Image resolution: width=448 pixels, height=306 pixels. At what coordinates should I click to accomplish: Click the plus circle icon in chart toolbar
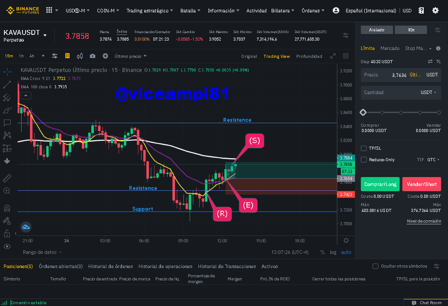click(x=105, y=56)
